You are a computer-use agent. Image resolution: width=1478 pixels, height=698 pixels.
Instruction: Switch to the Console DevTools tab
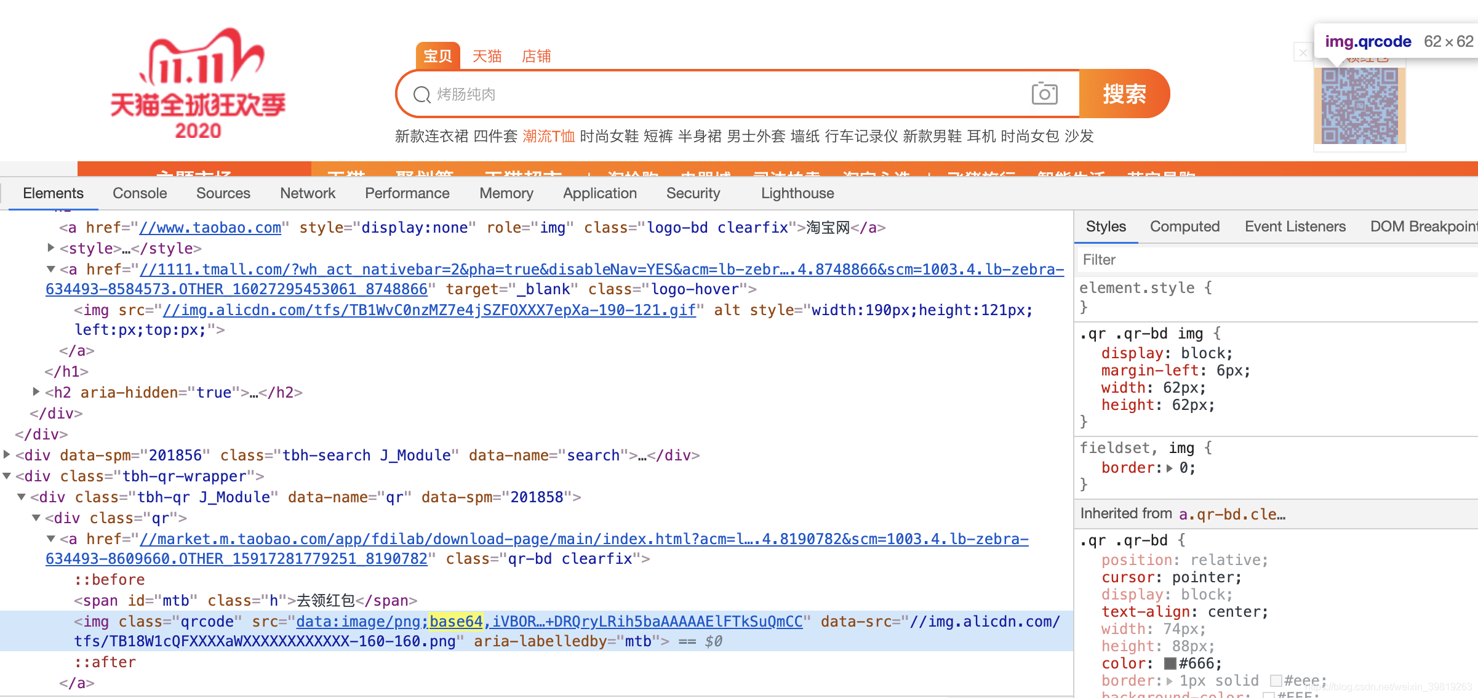coord(140,193)
